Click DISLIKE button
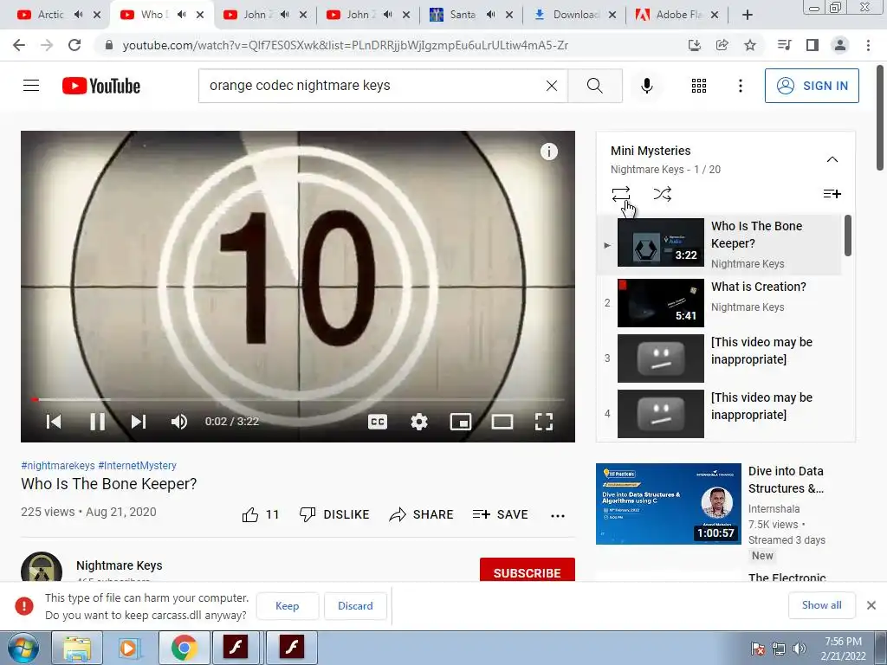887x665 pixels. click(x=333, y=514)
